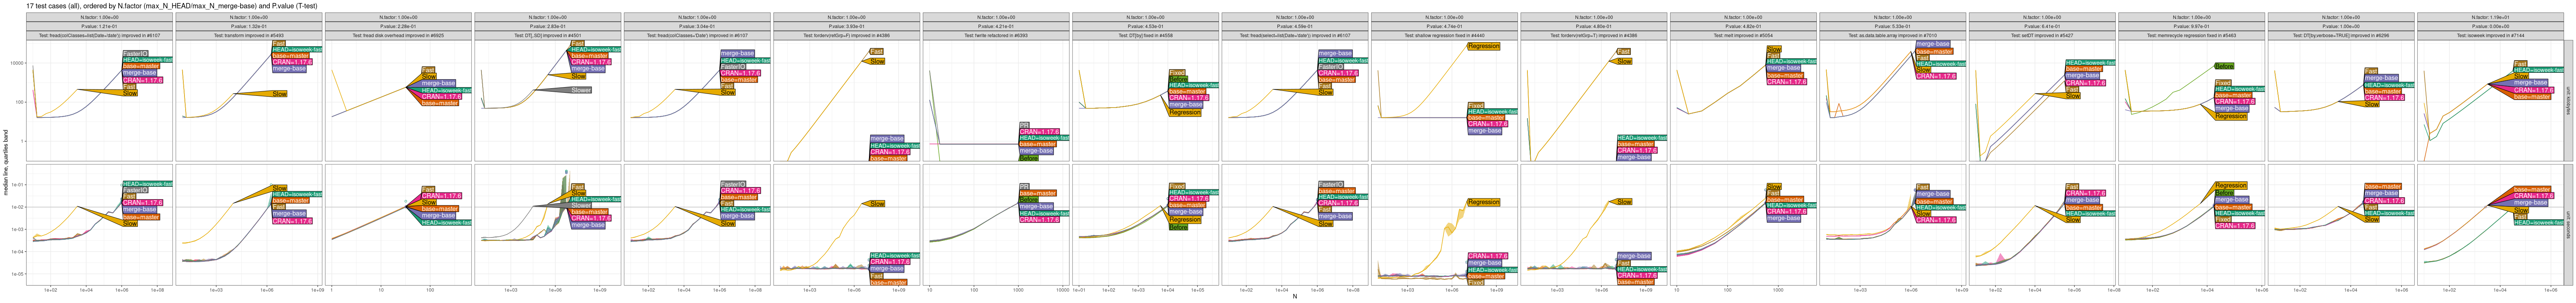
Task: Select the 'transform improved in #5493' facet header
Action: click(248, 35)
